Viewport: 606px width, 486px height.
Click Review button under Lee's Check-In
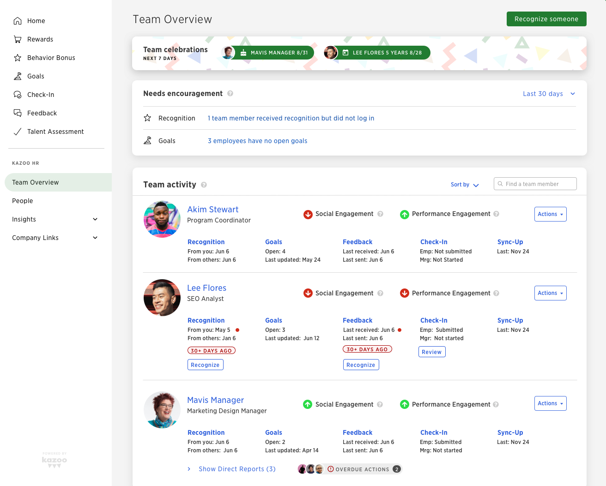pyautogui.click(x=431, y=352)
